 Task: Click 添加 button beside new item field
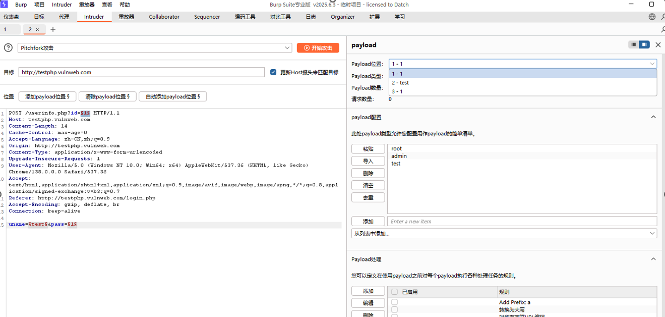click(x=368, y=222)
